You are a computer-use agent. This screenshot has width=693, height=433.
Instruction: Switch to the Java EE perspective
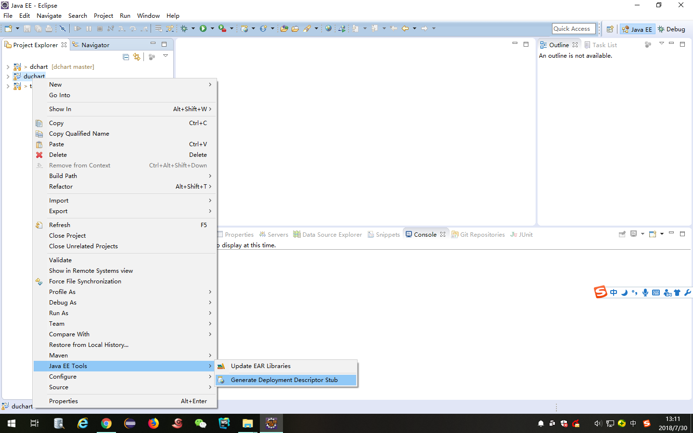tap(637, 29)
